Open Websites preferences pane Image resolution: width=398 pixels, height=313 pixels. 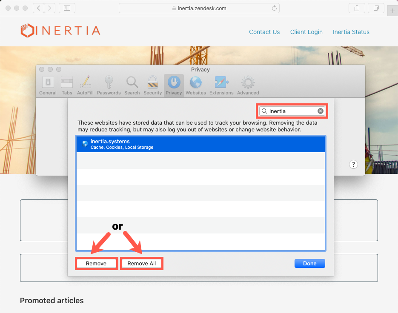tap(196, 85)
